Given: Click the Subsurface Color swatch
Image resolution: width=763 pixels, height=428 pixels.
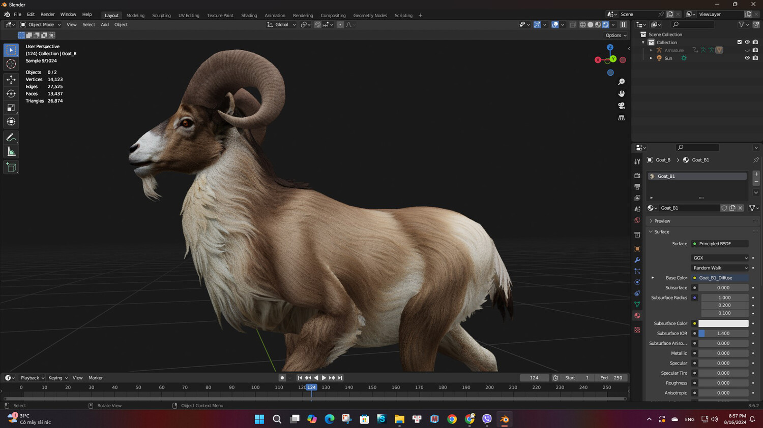Looking at the screenshot, I should 723,323.
